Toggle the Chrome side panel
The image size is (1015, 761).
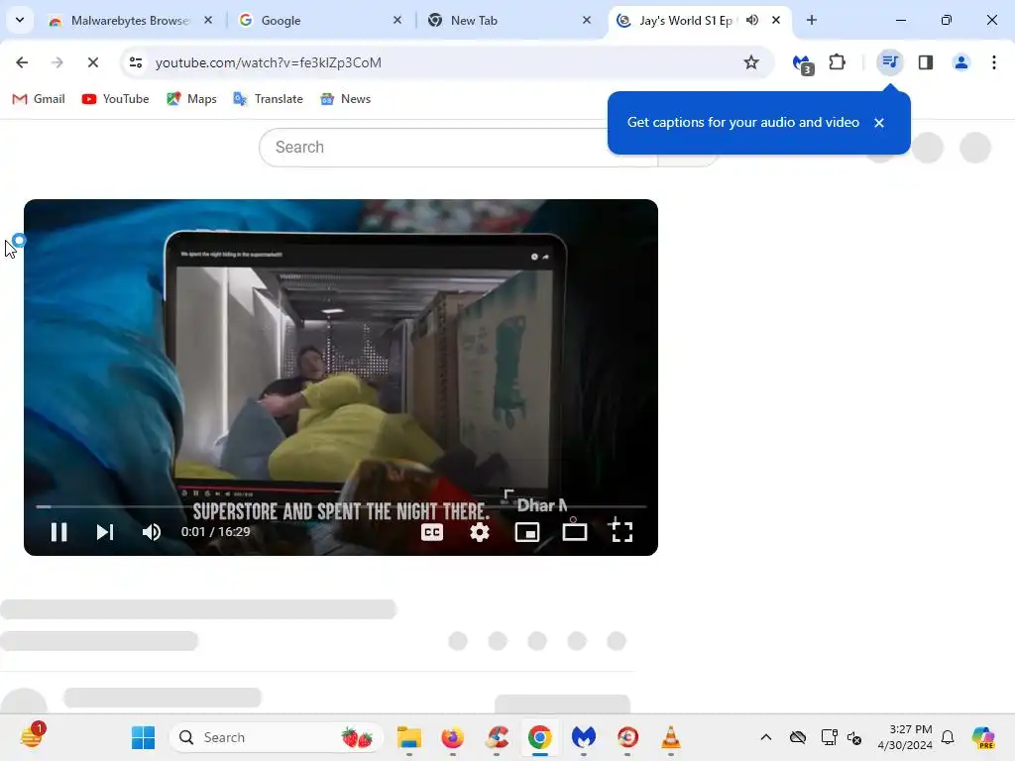[x=925, y=62]
